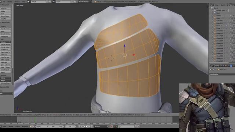Click the timeline End frame field

(x=57, y=126)
